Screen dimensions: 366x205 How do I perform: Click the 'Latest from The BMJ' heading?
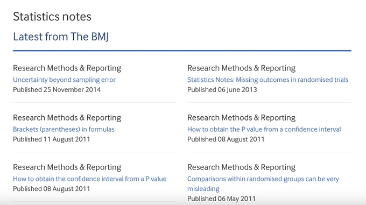[x=61, y=37]
